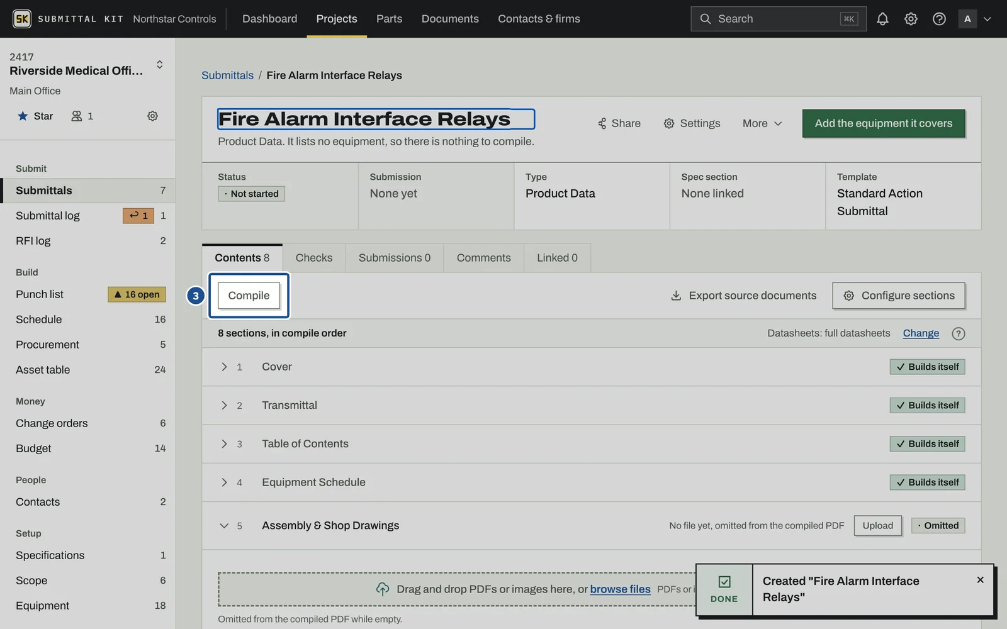This screenshot has height=629, width=1007.
Task: Open the Comments tab
Action: 484,258
